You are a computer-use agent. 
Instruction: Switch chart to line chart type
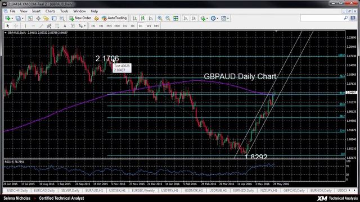[x=151, y=18]
